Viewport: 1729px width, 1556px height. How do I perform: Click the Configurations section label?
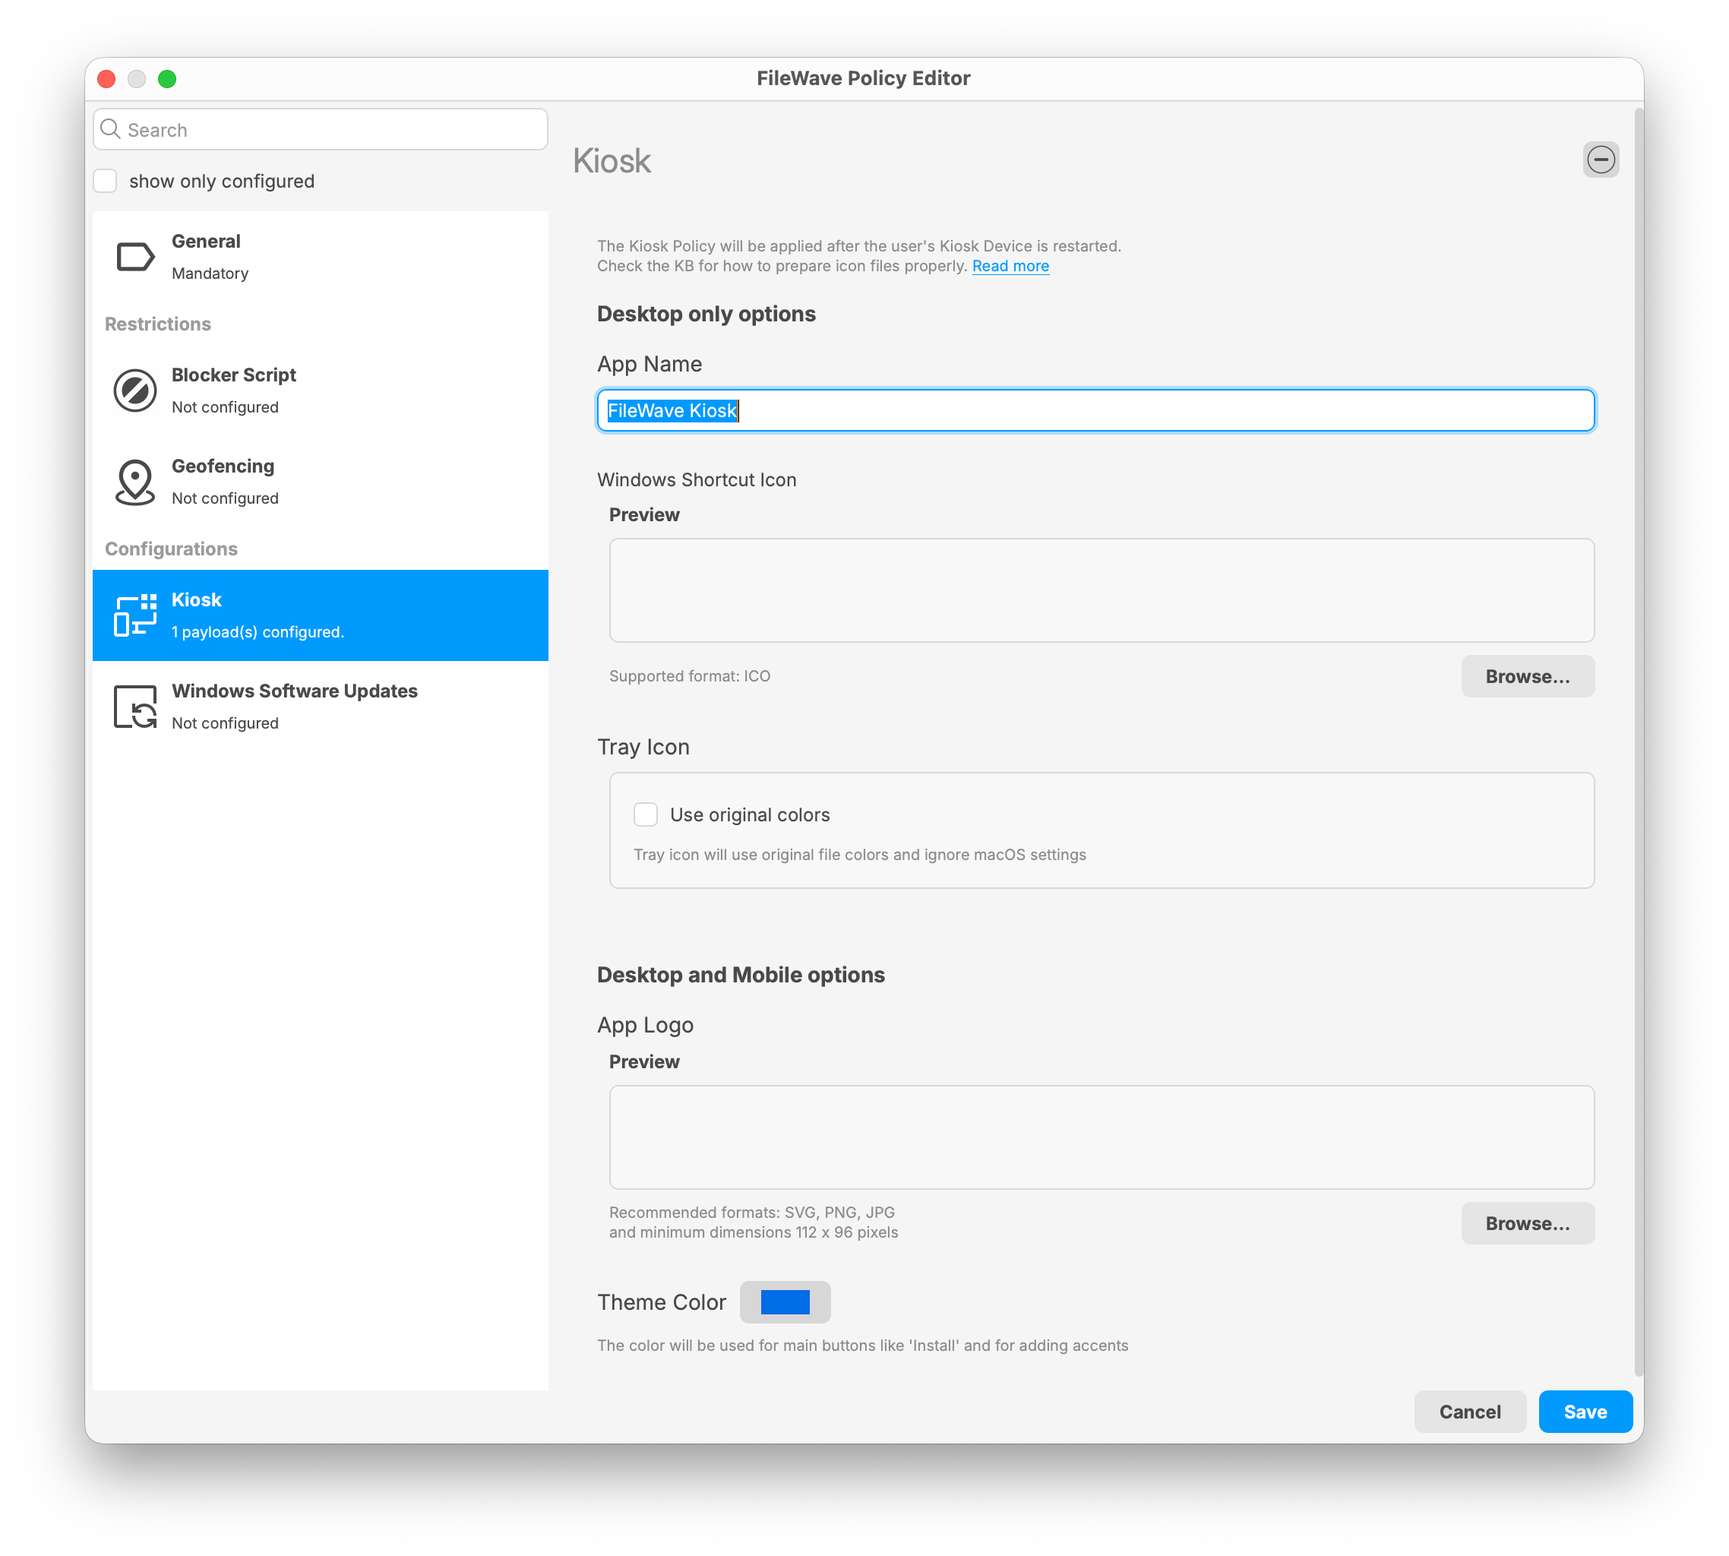171,549
